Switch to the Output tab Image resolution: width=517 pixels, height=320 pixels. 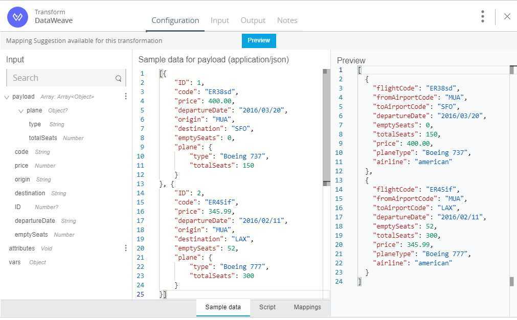253,20
